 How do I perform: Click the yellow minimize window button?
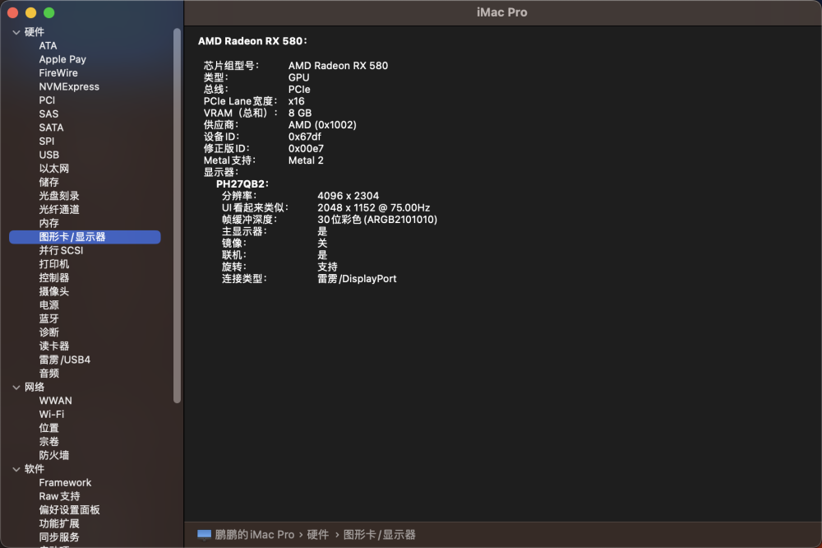point(31,12)
